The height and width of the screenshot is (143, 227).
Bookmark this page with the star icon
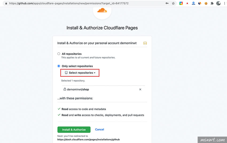pyautogui.click(x=173, y=3)
